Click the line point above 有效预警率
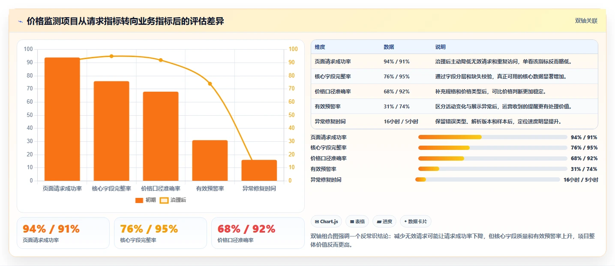615x266 pixels. point(210,84)
